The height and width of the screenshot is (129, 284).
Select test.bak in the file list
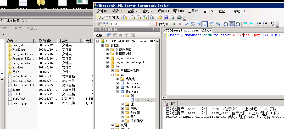[19, 99]
